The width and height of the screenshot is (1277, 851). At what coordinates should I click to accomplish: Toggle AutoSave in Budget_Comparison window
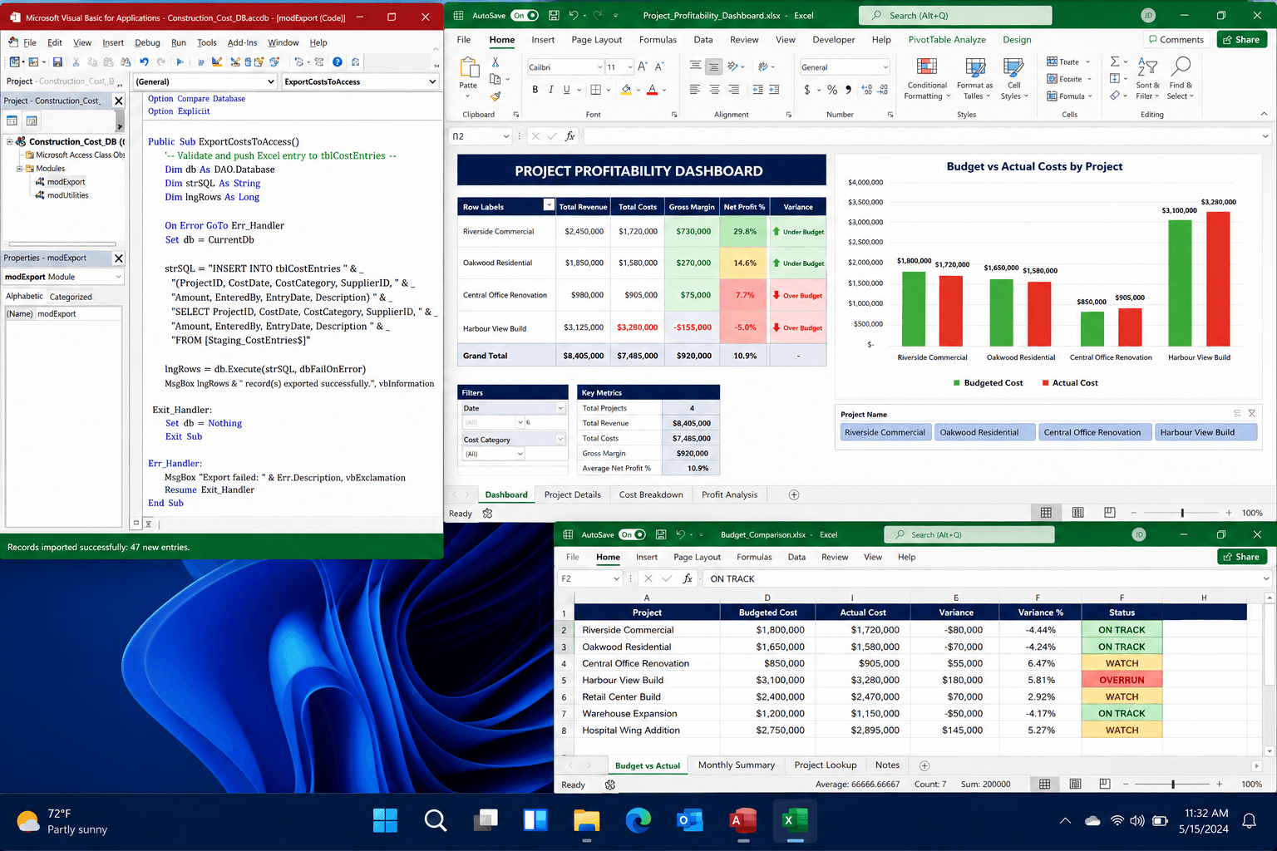pyautogui.click(x=632, y=534)
